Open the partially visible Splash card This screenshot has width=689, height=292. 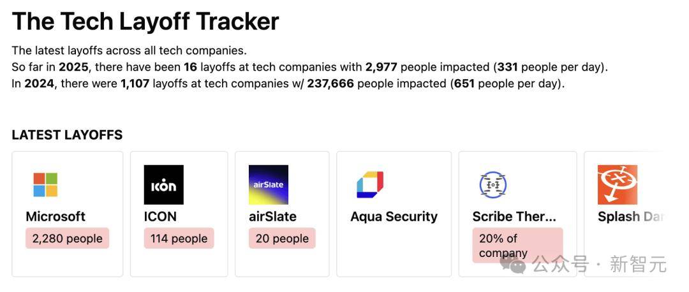tap(625, 214)
